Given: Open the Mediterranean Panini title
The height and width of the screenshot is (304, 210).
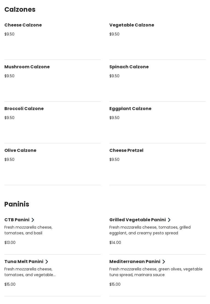Looking at the screenshot, I should point(135,262).
